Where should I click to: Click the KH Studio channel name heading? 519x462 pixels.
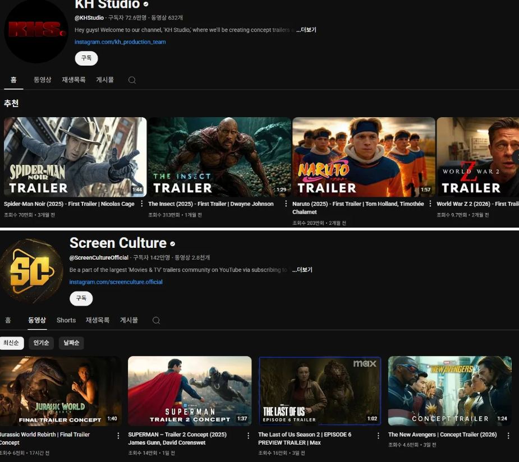pos(107,4)
